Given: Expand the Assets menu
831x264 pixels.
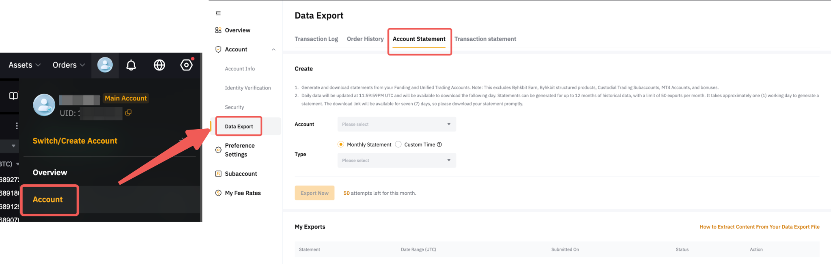Looking at the screenshot, I should point(24,65).
